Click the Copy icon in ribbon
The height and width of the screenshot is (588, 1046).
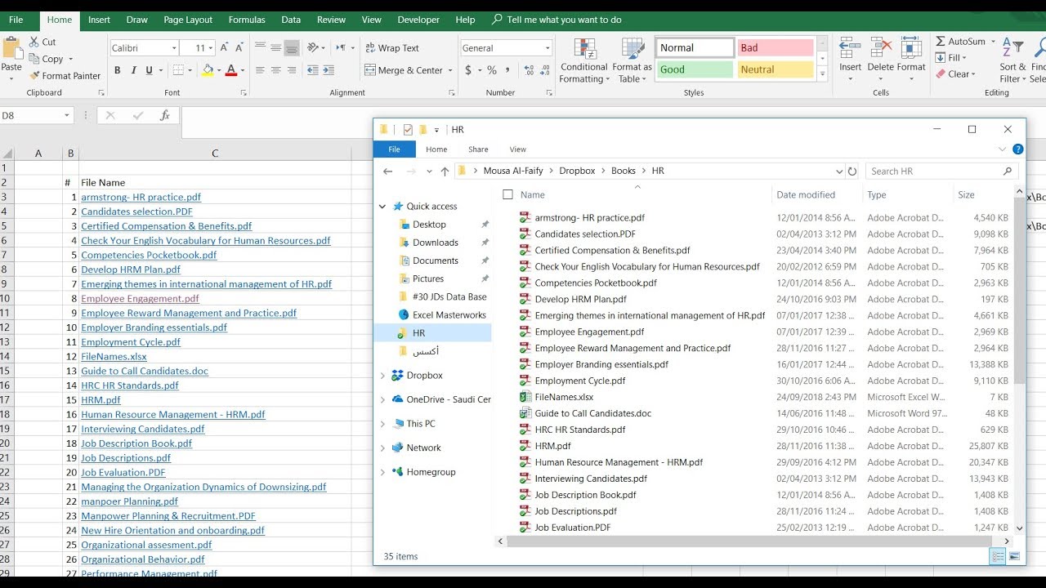tap(35, 59)
